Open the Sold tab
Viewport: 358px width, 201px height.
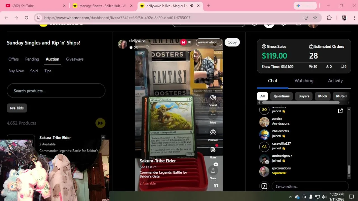(x=34, y=71)
